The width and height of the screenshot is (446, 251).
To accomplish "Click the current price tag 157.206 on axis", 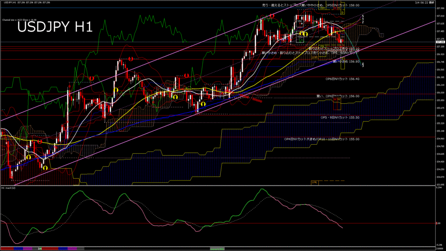I will point(440,42).
